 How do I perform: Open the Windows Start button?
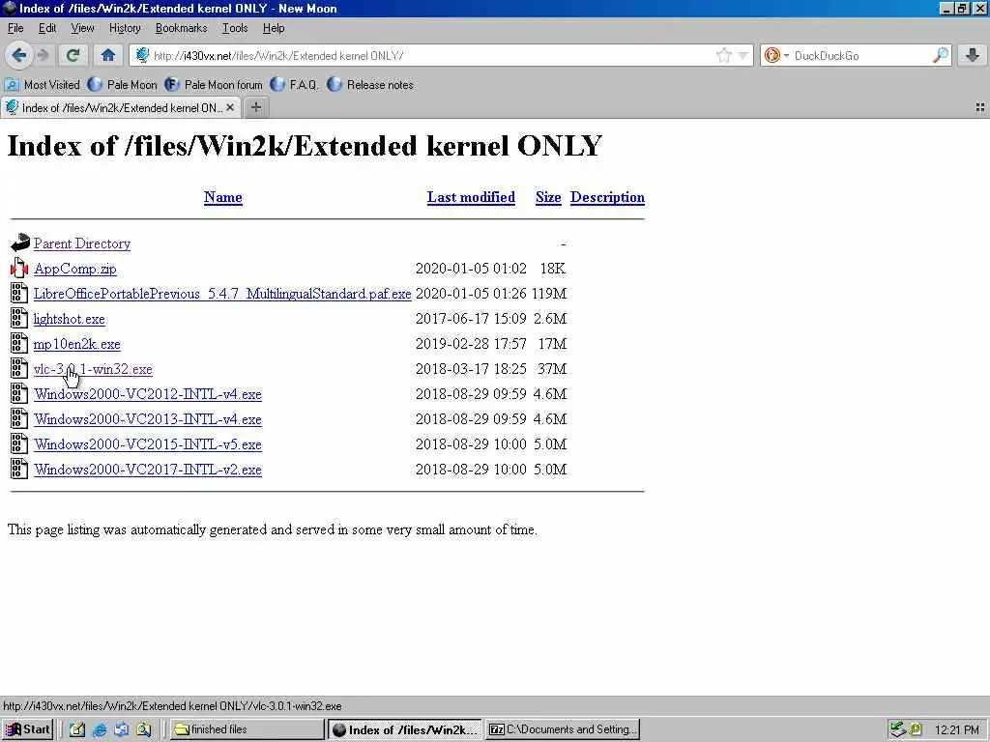[x=28, y=729]
